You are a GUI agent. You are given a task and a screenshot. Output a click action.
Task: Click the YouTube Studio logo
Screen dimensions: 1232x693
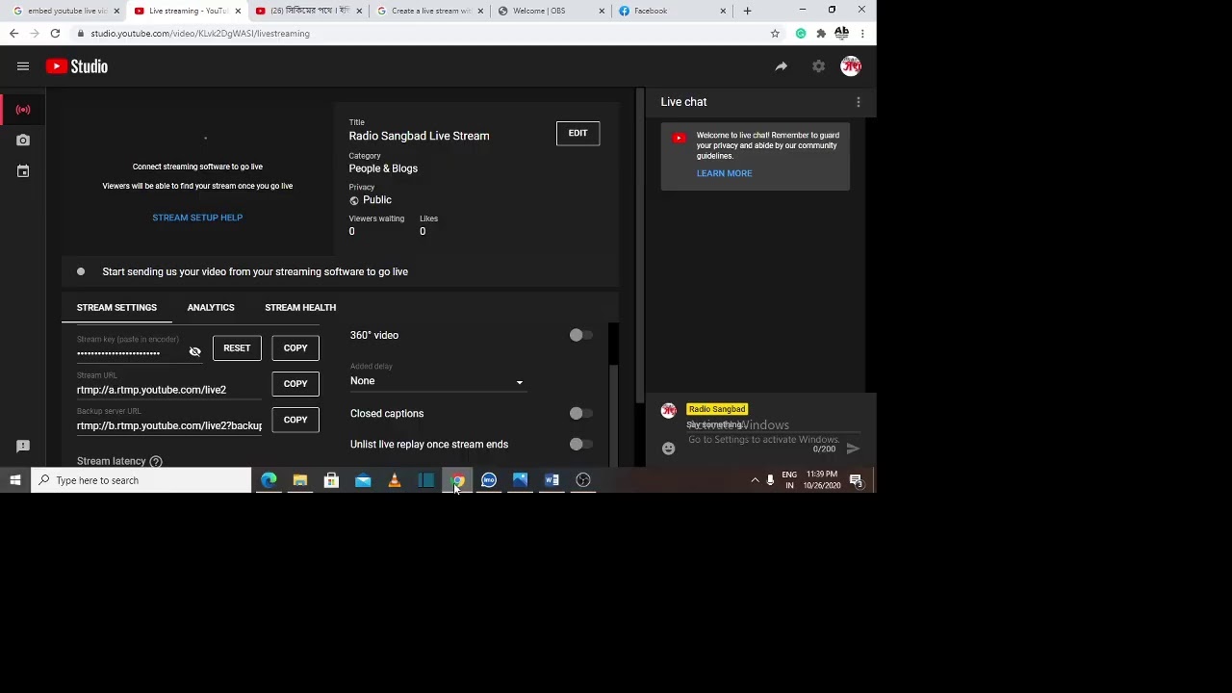coord(77,66)
